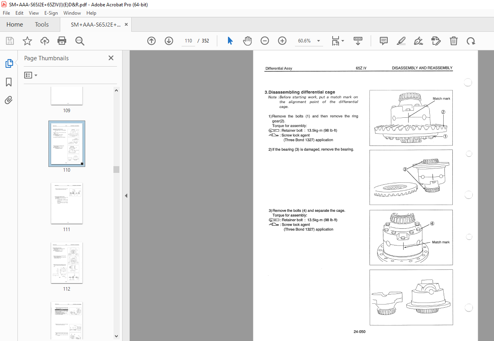Click the thumbnails scrollbar down arrow
This screenshot has width=494, height=341.
116,336
